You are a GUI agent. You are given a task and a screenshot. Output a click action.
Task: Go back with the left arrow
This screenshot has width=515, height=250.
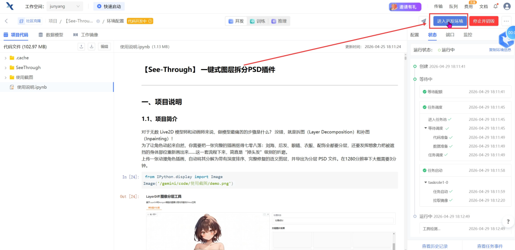coord(6,21)
